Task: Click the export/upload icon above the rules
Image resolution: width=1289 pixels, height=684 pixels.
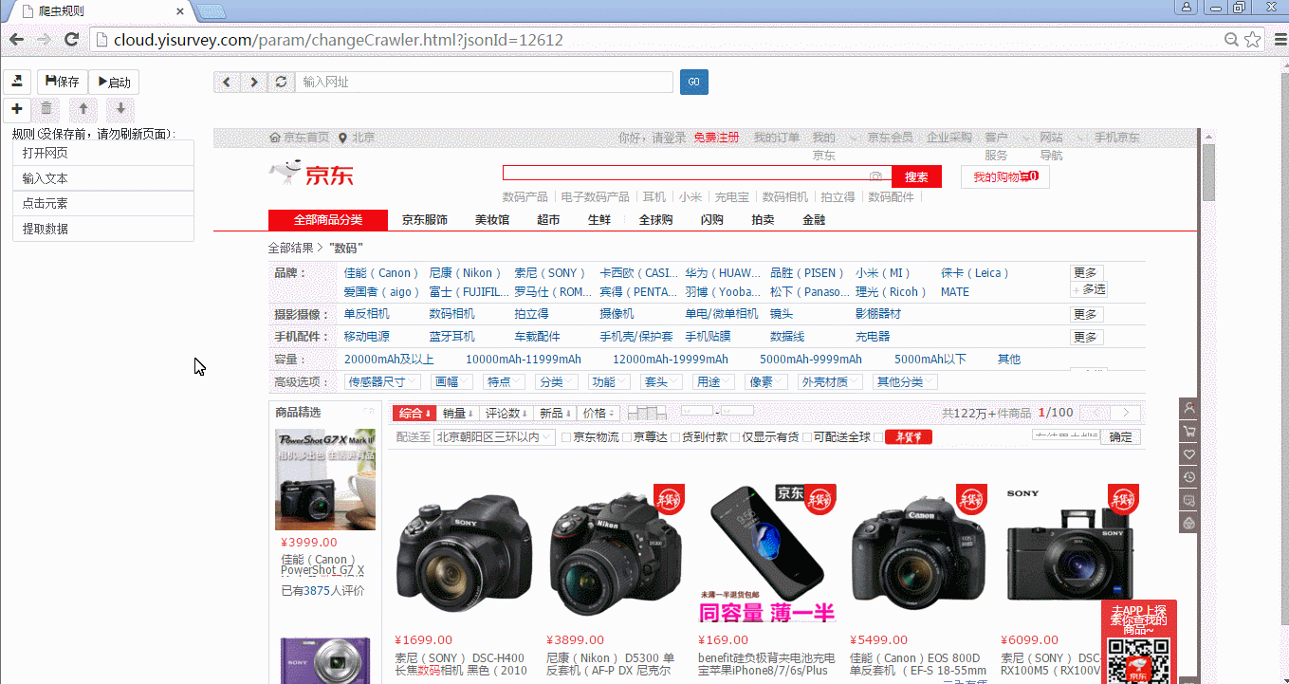Action: [17, 82]
